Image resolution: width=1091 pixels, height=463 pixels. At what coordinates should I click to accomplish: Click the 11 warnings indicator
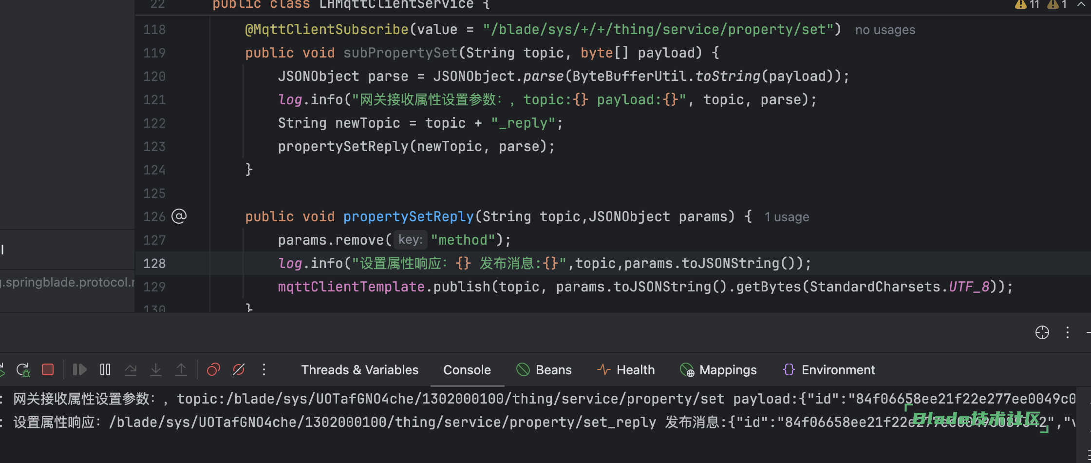coord(1027,4)
